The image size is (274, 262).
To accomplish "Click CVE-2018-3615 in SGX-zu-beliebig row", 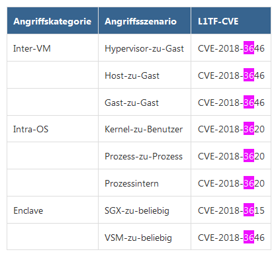I will point(231,210).
